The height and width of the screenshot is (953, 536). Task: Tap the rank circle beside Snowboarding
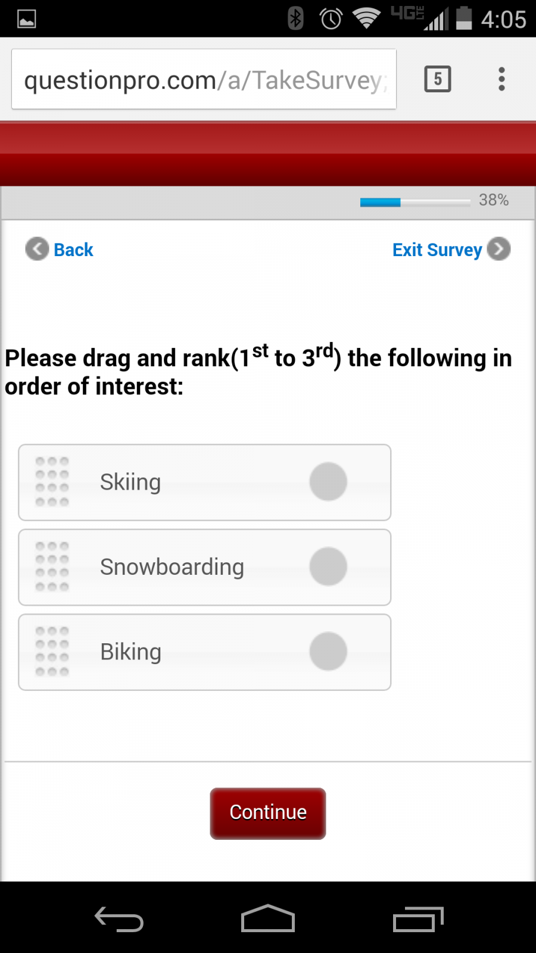click(x=328, y=566)
